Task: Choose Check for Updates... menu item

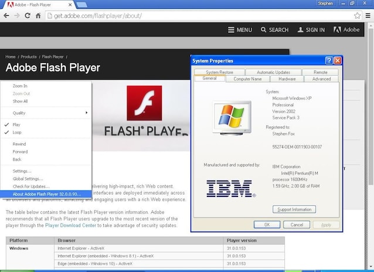Action: point(46,186)
